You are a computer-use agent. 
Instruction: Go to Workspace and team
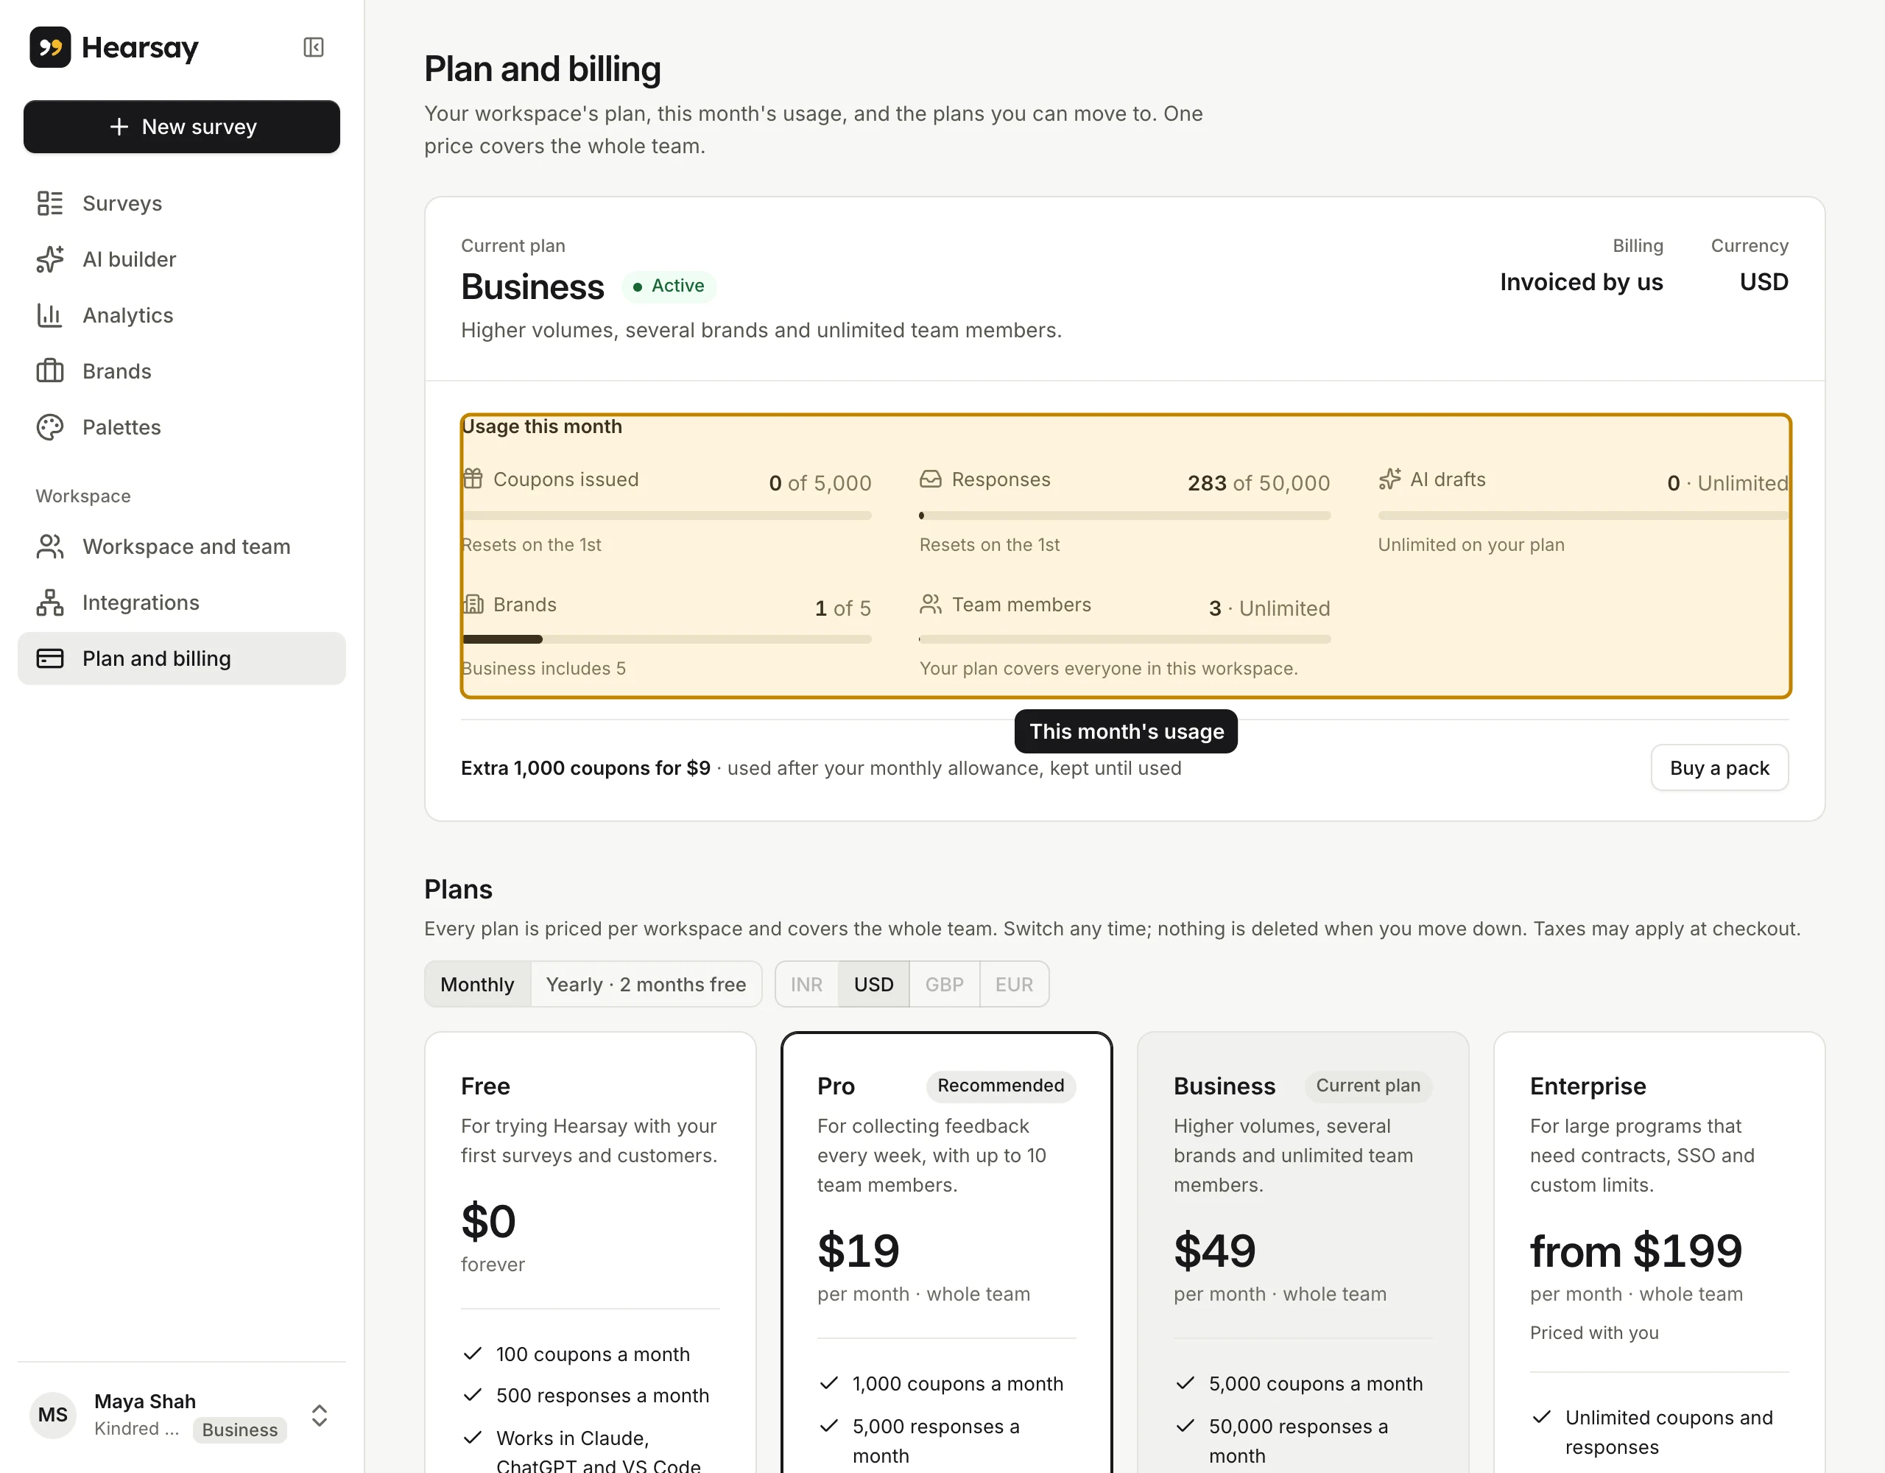point(181,546)
